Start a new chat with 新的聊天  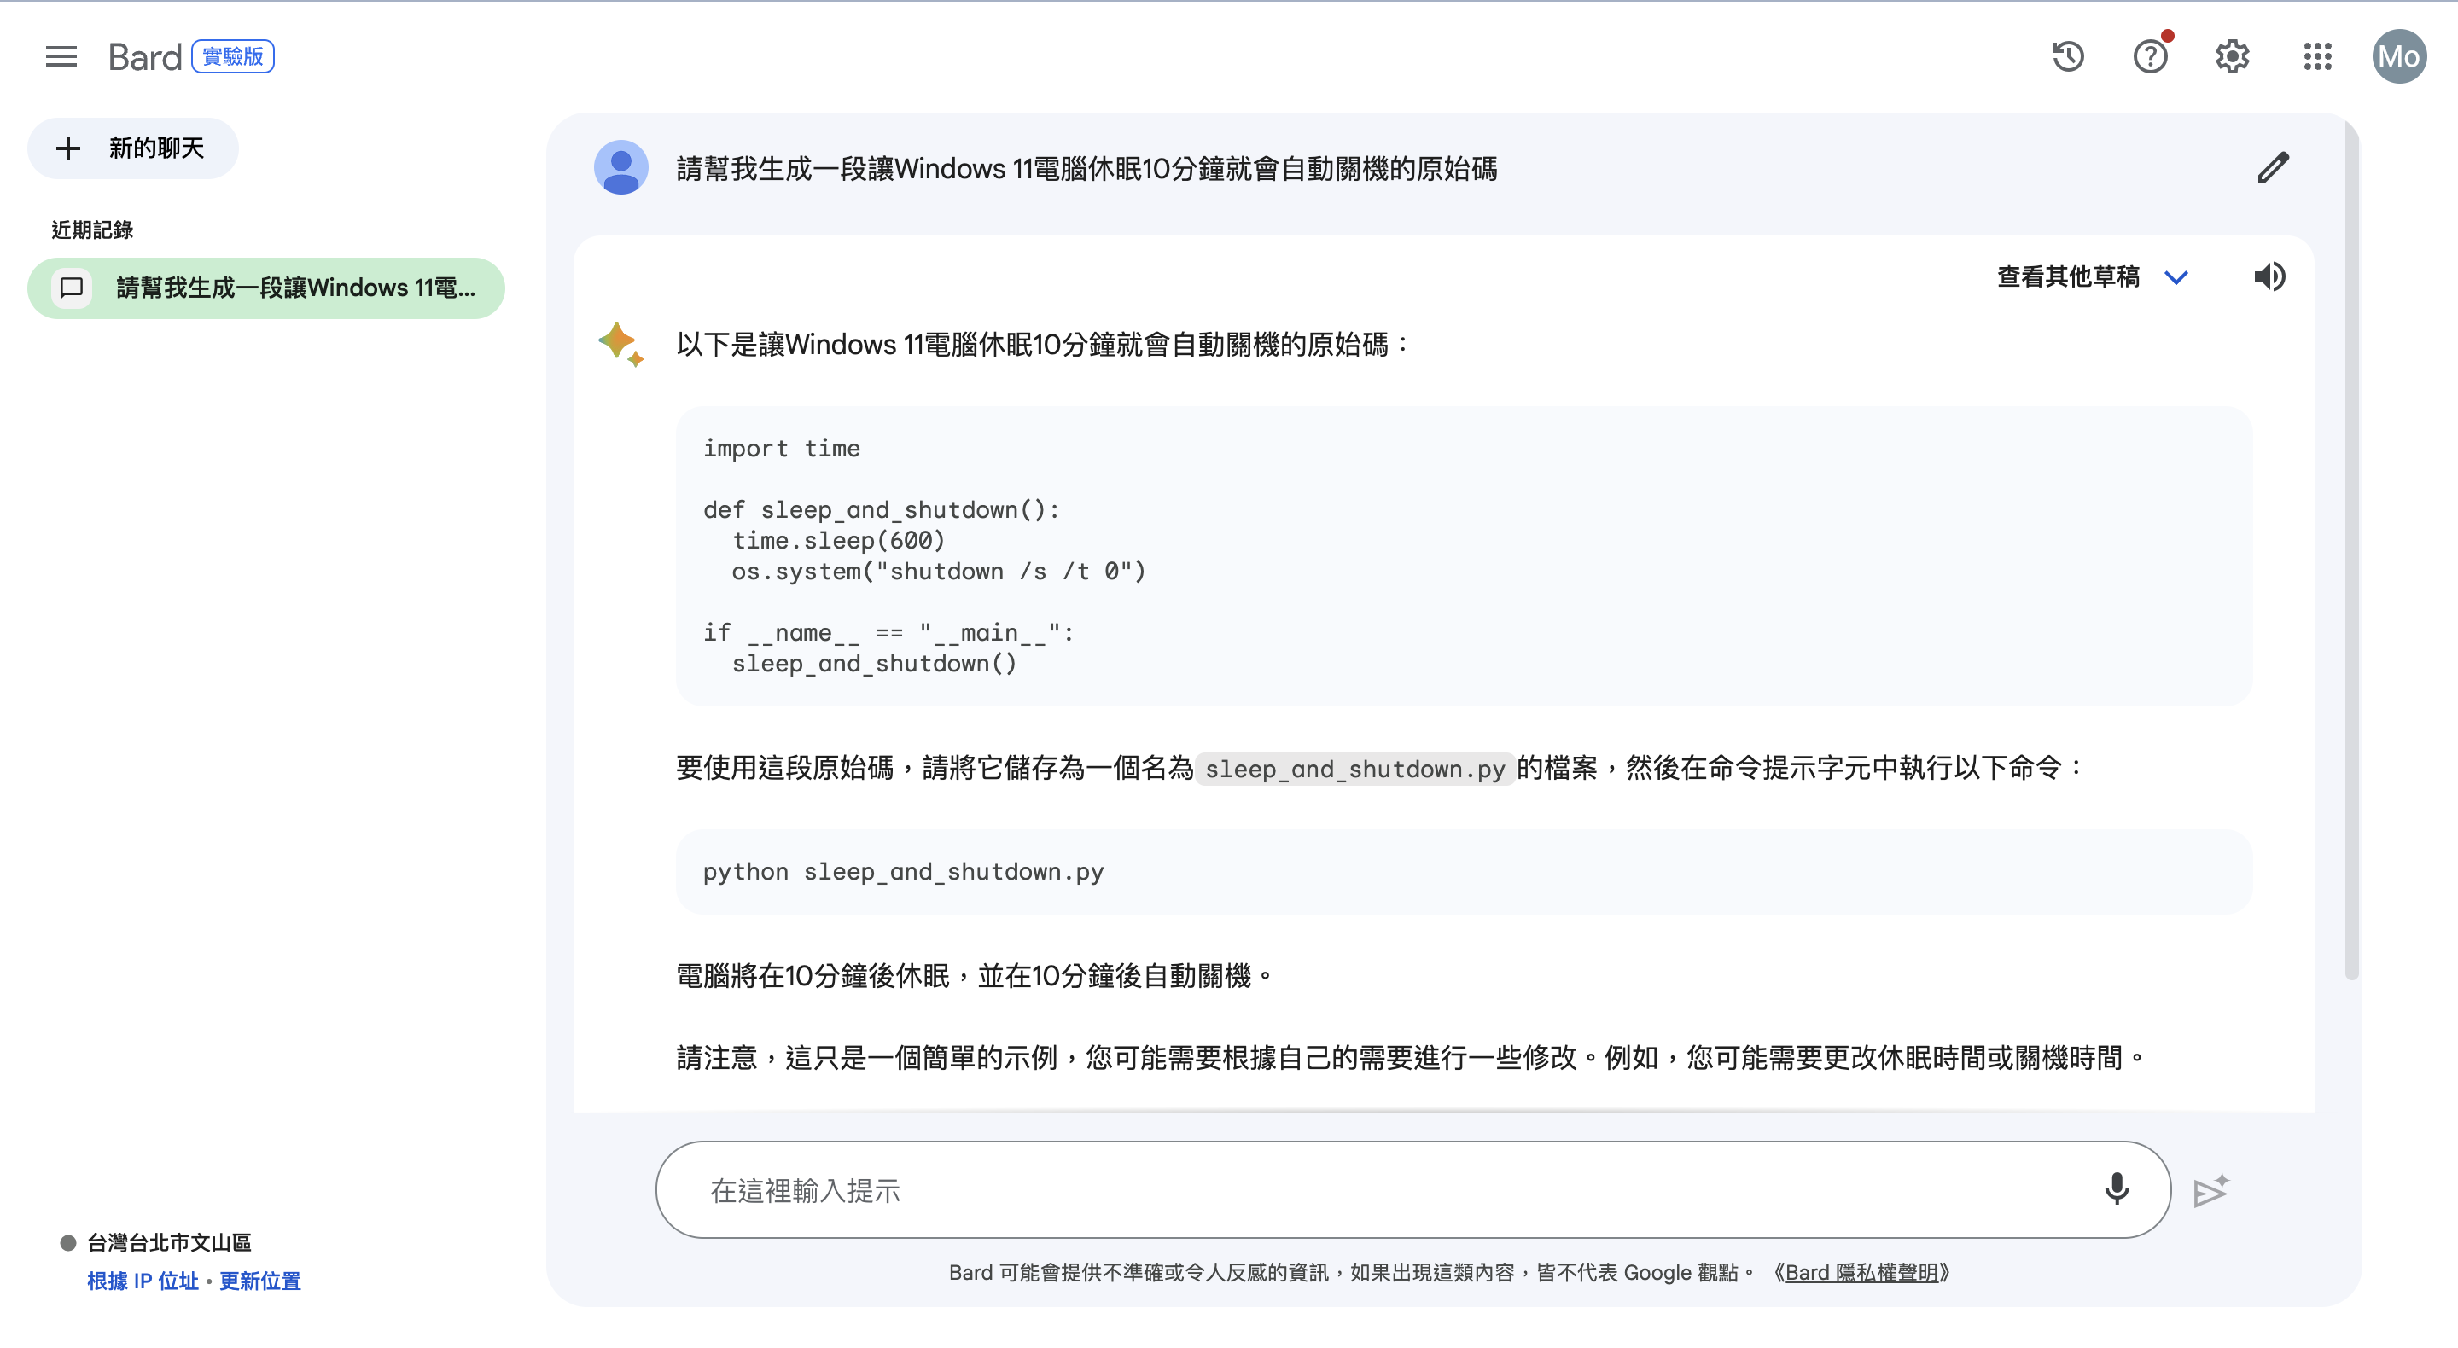(132, 148)
